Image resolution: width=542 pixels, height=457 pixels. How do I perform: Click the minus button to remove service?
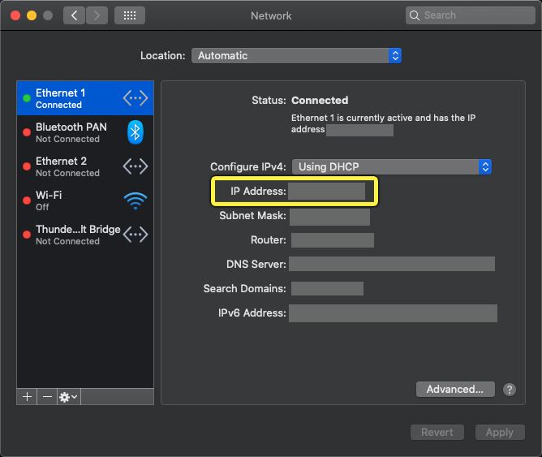tap(47, 396)
